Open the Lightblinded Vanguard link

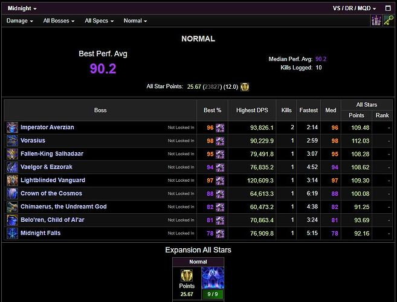tap(53, 180)
